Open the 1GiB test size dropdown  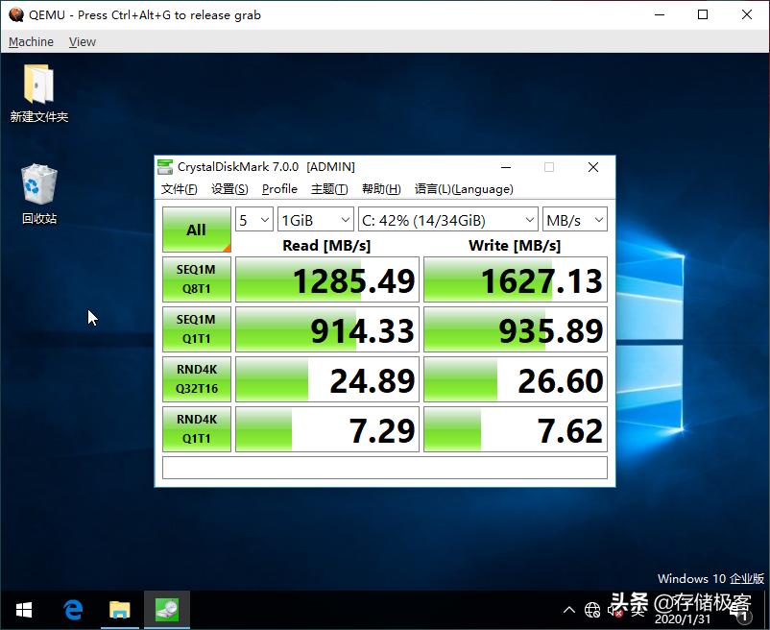(315, 220)
